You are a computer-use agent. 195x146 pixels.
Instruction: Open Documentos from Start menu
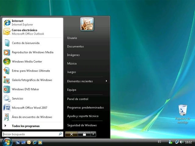click(76, 47)
